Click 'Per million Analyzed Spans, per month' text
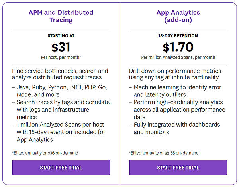 (178, 57)
